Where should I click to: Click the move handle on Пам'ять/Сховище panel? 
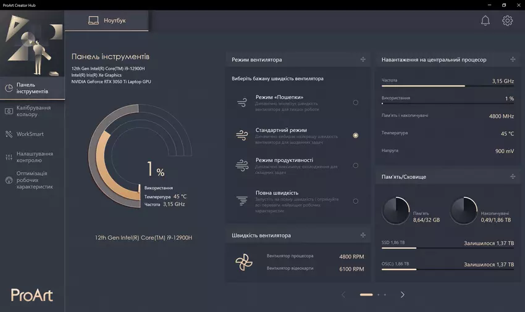513,177
